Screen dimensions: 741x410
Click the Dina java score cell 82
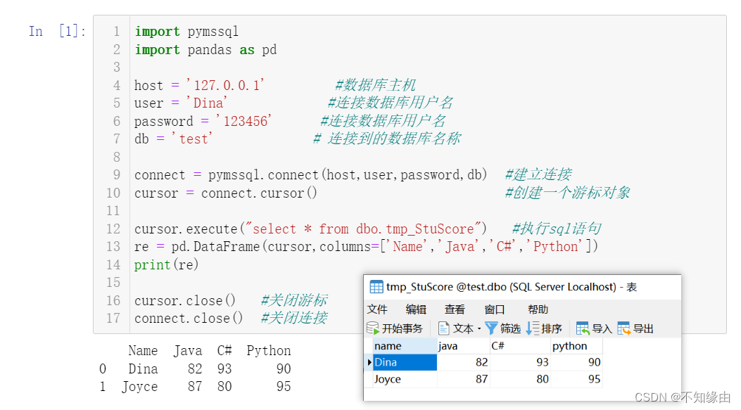[x=462, y=363]
